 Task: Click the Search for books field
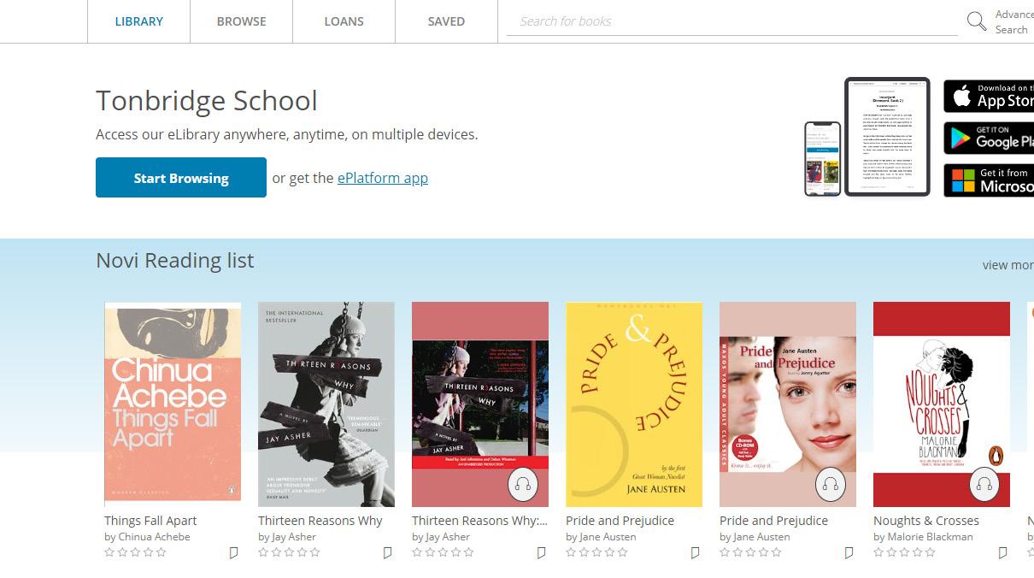tap(731, 21)
